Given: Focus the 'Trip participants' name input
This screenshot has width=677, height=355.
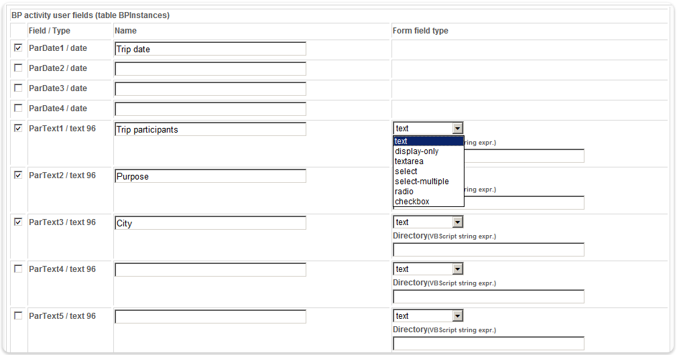Looking at the screenshot, I should click(x=210, y=129).
